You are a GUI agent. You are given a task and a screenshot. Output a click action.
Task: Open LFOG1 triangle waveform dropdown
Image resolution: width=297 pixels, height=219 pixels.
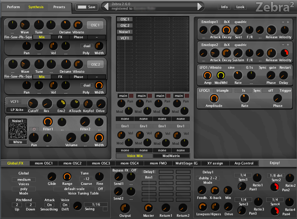coord(222,91)
